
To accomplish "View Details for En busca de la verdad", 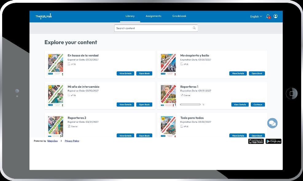I will click(126, 73).
